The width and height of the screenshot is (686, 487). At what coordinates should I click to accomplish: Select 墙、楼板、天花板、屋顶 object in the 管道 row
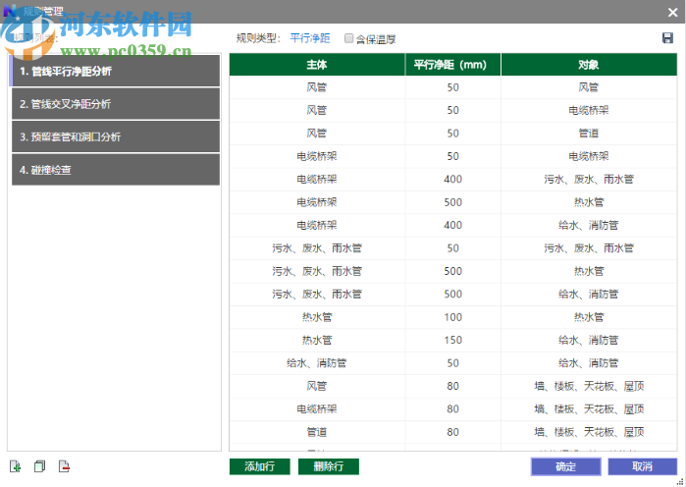pos(589,432)
